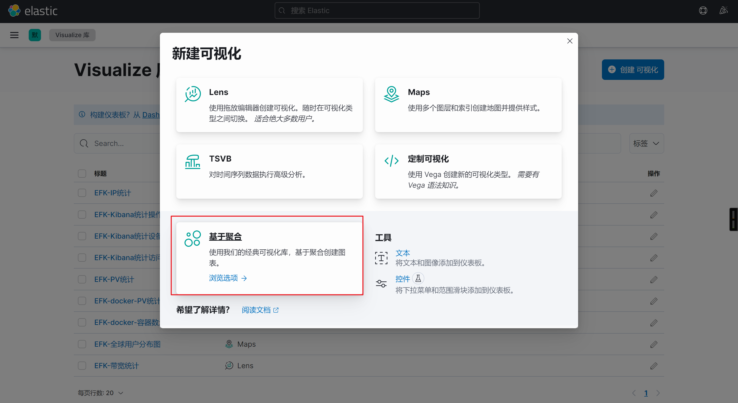Screen dimensions: 738x403
Task: Close the 新建可视化 dialog
Action: [570, 41]
